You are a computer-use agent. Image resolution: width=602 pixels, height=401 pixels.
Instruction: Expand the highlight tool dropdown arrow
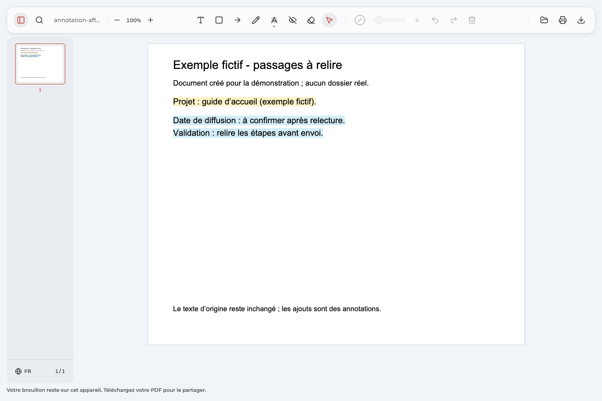274,27
